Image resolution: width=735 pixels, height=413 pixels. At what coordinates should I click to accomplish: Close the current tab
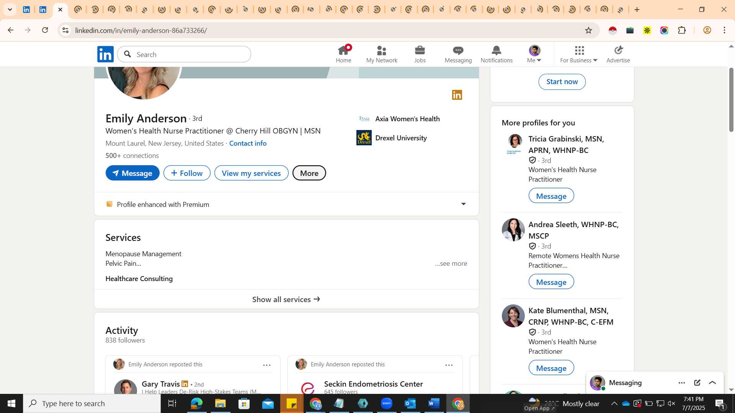click(60, 10)
